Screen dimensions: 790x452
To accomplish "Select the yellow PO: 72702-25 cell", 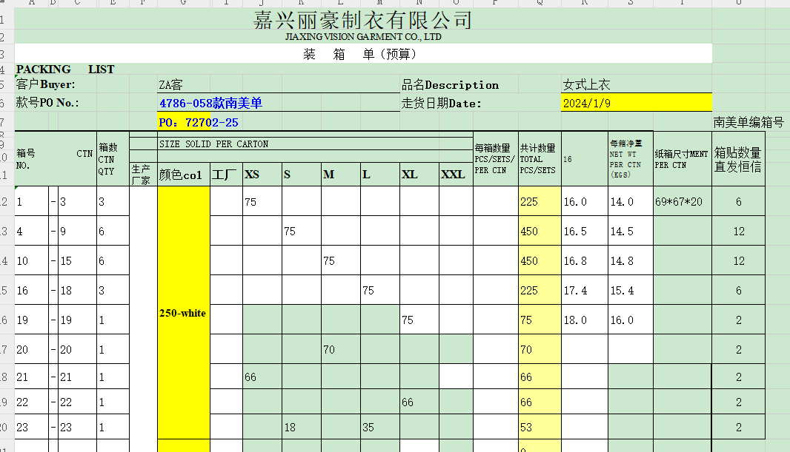I will coord(199,122).
